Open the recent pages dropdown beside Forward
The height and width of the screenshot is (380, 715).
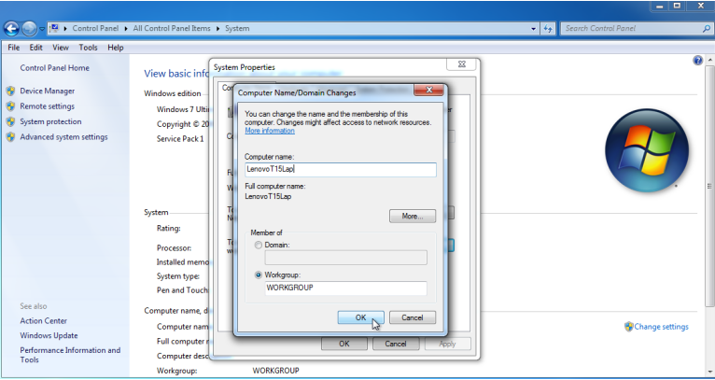pyautogui.click(x=42, y=29)
